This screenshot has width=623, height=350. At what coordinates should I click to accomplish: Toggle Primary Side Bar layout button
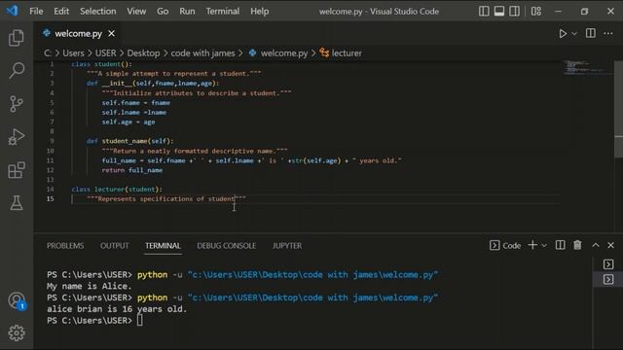click(x=484, y=11)
